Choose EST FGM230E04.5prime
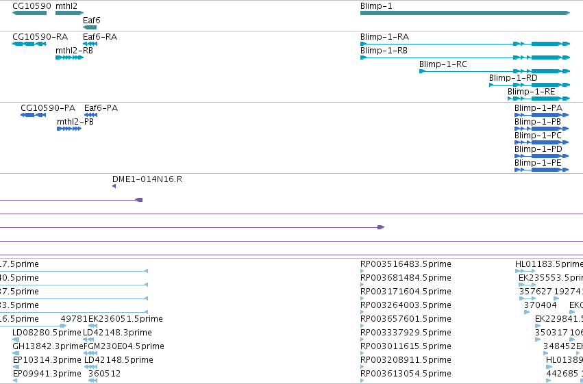This screenshot has height=384, width=583. tap(124, 346)
